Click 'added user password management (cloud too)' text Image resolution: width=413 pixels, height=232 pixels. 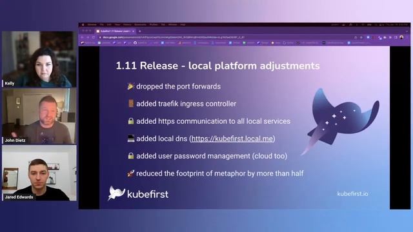point(212,156)
